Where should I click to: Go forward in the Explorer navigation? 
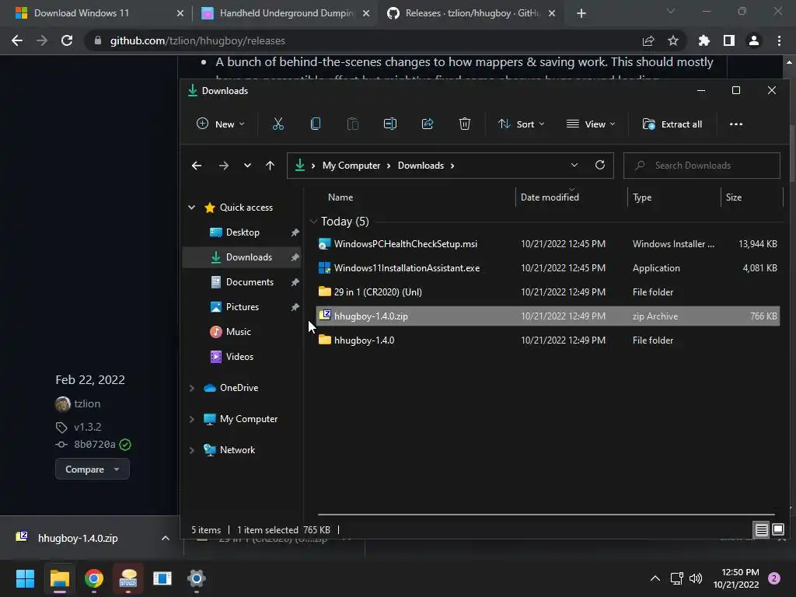coord(223,166)
